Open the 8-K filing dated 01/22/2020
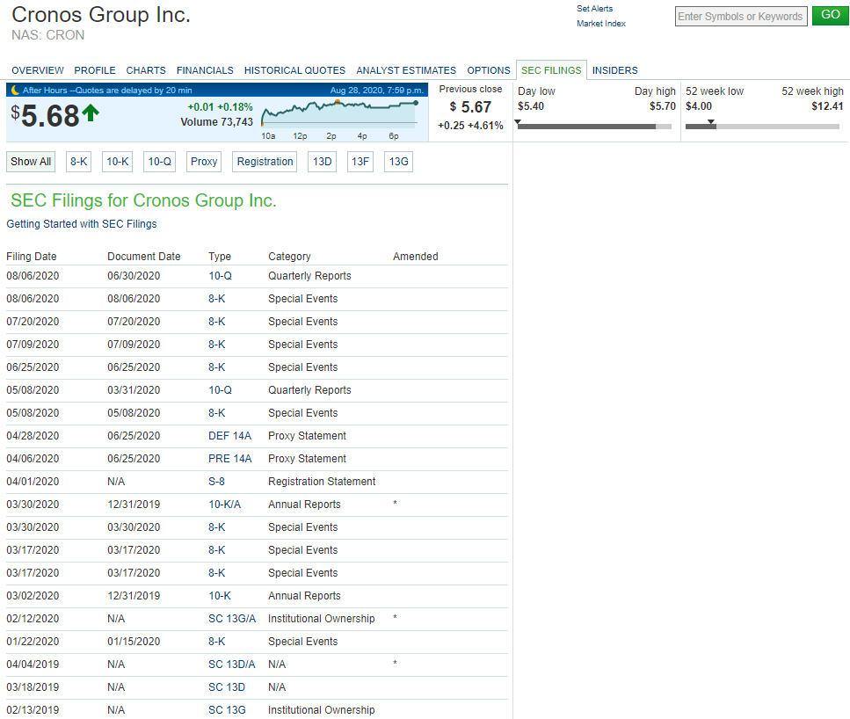850x719 pixels. pos(217,642)
